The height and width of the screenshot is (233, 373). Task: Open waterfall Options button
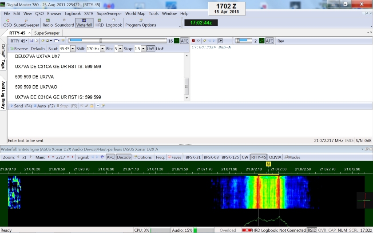(142, 157)
